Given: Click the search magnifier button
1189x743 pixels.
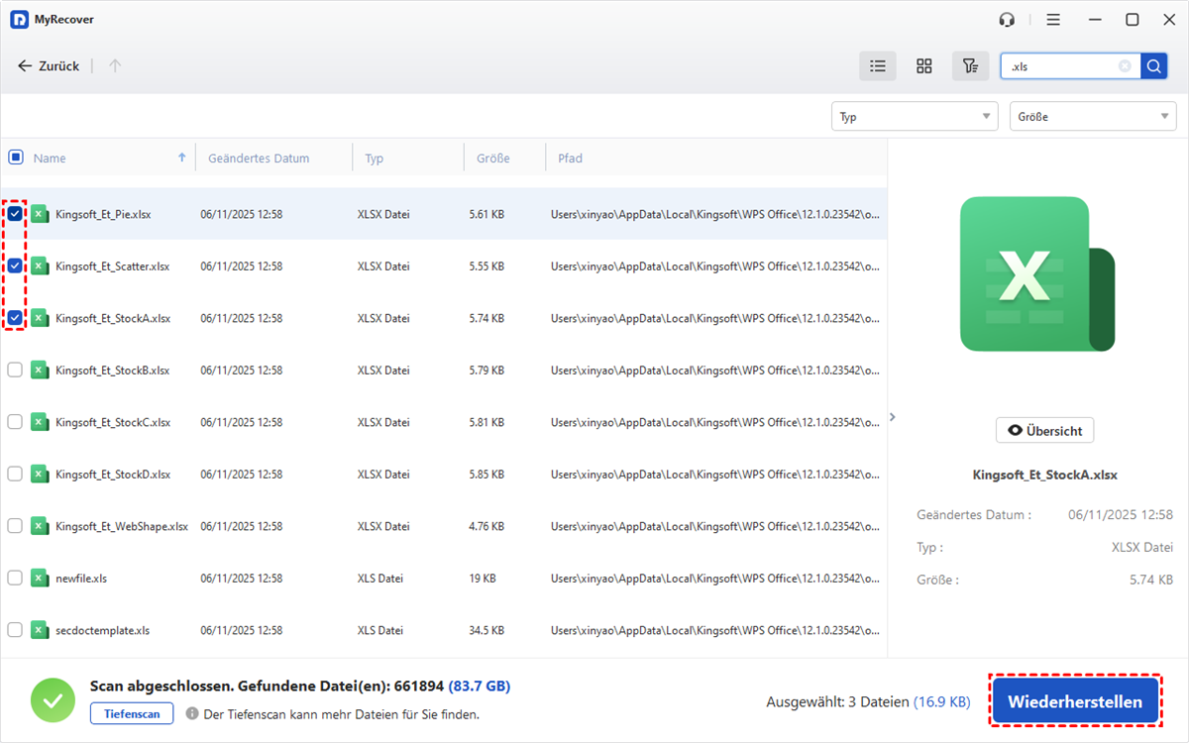Looking at the screenshot, I should point(1153,66).
